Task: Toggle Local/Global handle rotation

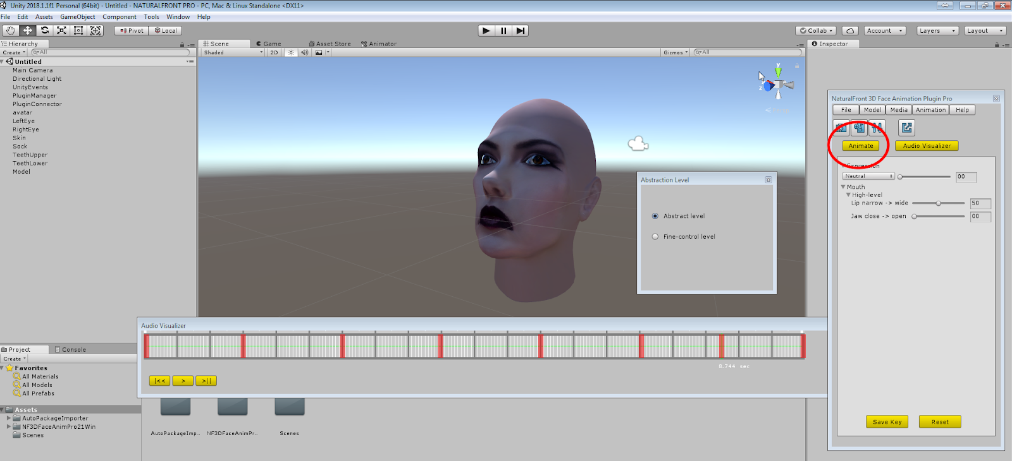Action: point(166,30)
